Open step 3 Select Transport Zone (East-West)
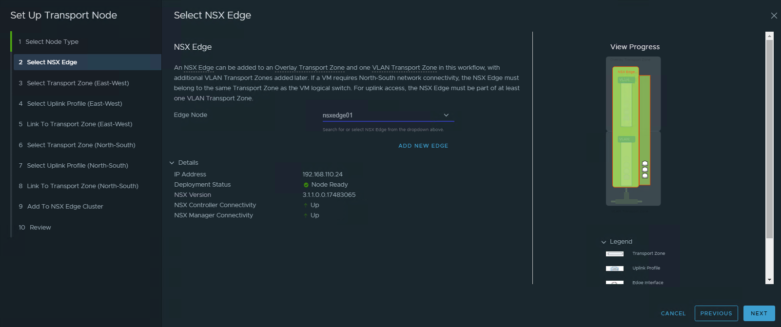781x327 pixels. 78,83
